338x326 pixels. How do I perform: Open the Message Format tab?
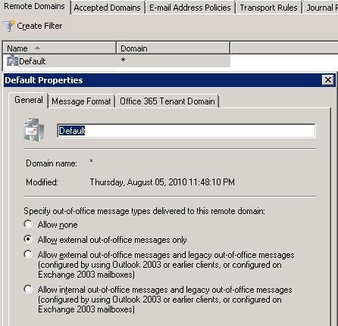tap(81, 101)
